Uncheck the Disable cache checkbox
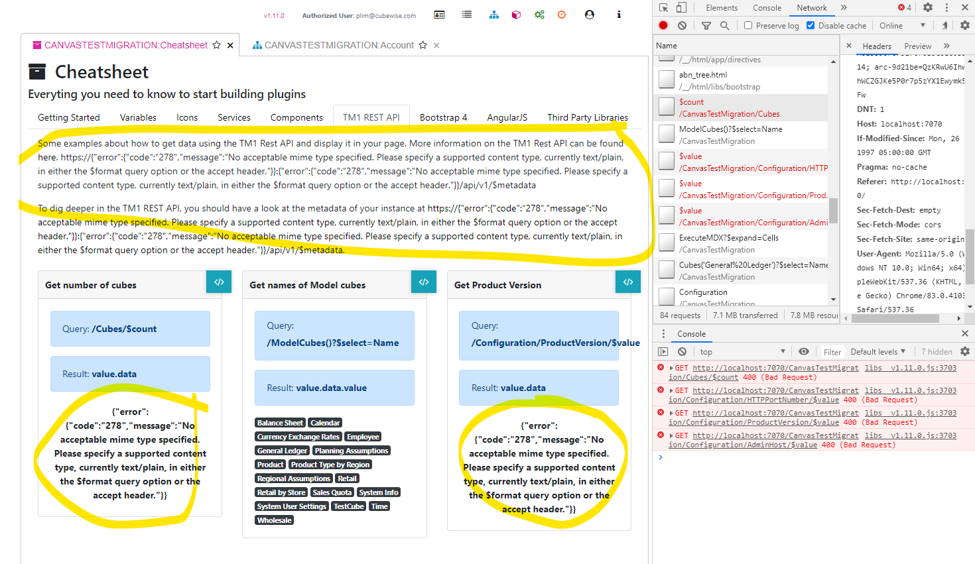 (811, 25)
